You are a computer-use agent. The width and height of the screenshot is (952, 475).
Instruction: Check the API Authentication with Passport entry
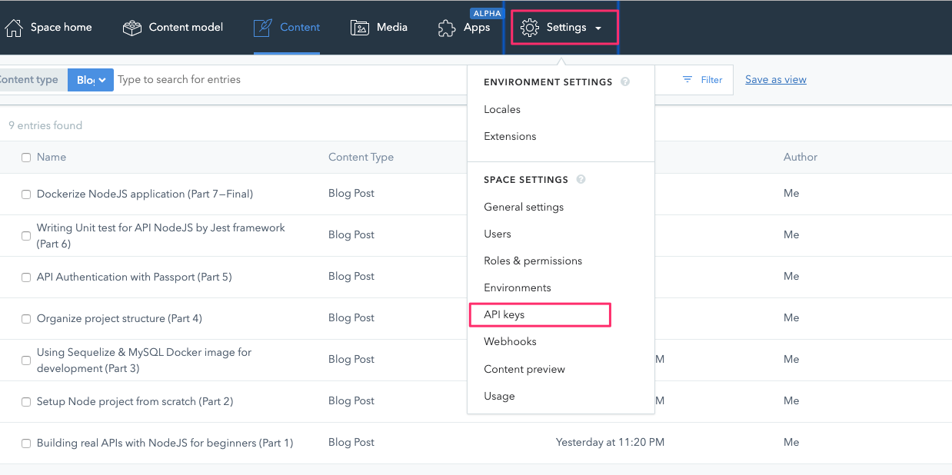tap(25, 277)
